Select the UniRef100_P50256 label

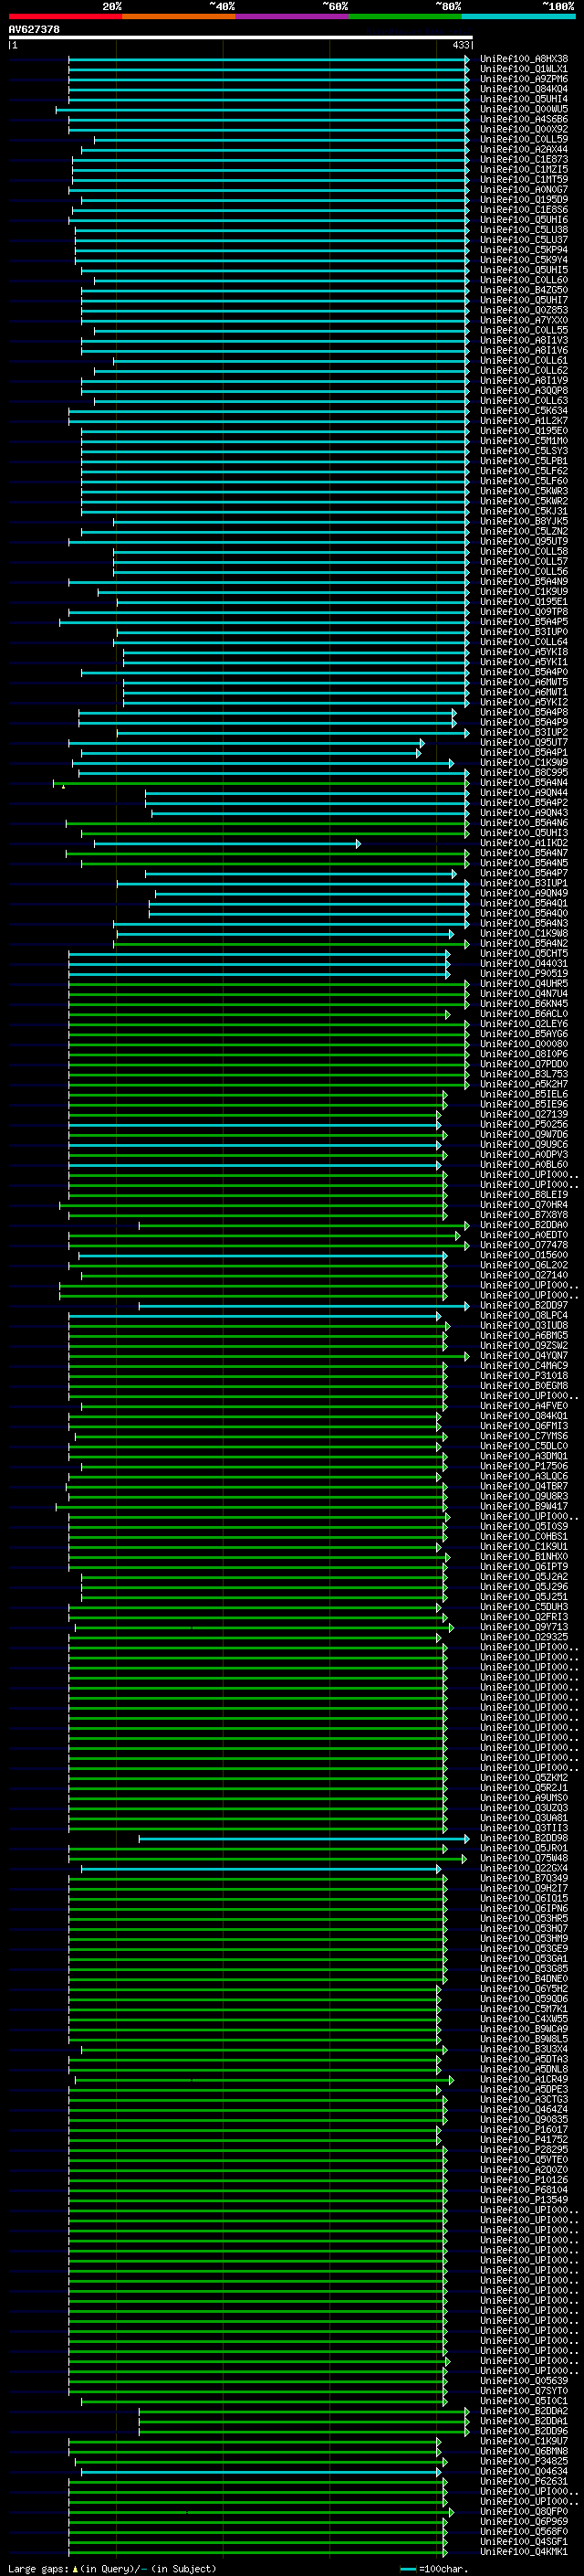523,1125
